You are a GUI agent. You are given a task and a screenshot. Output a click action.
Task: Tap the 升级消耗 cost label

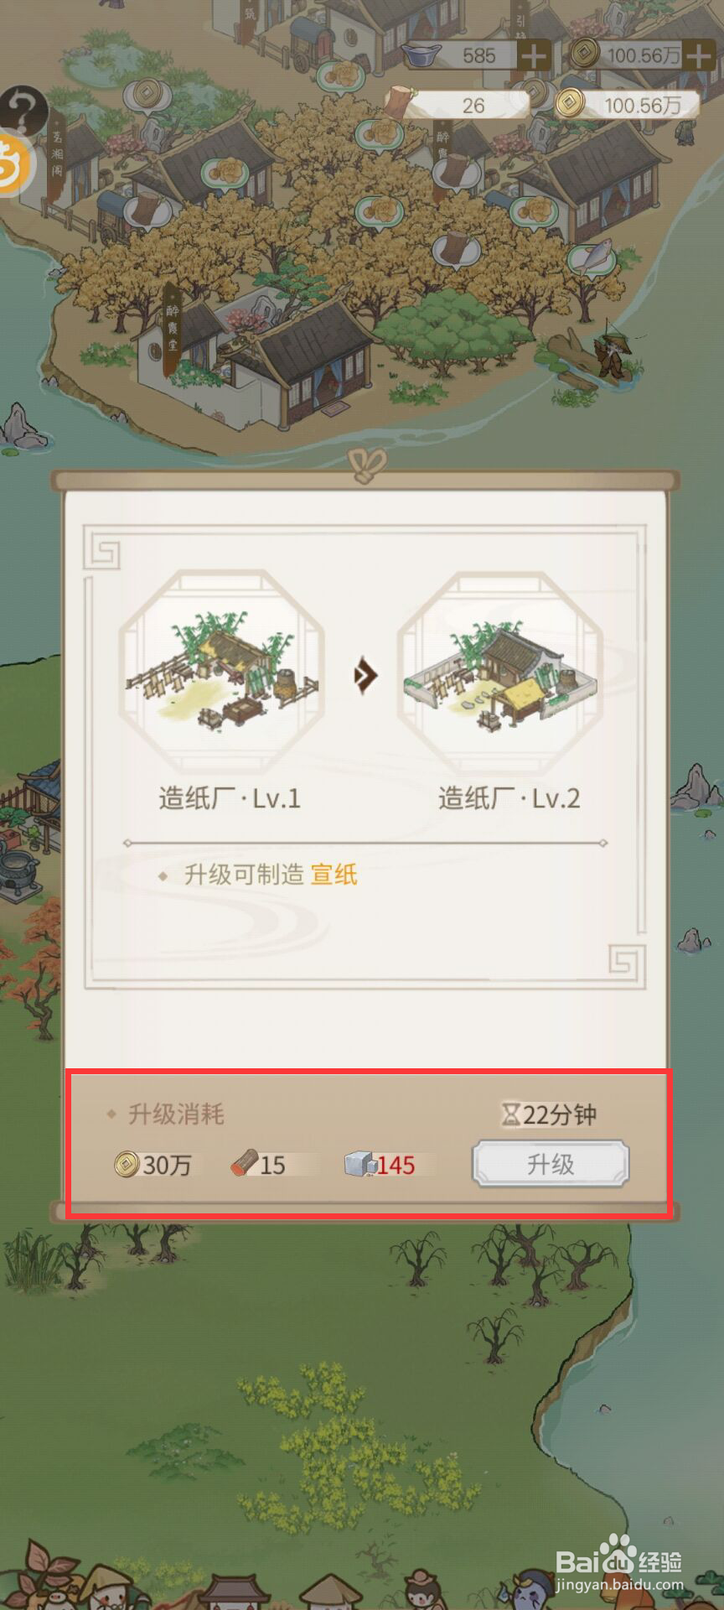coord(176,1114)
